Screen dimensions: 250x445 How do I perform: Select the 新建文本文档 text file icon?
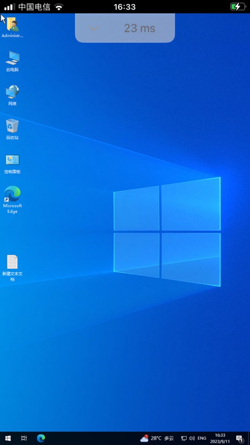click(12, 268)
